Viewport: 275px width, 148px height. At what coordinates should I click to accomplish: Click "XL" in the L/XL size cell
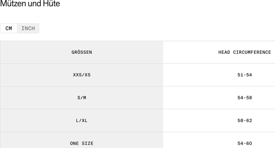[x=85, y=121]
